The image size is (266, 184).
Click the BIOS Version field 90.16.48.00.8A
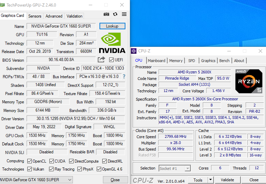(61, 60)
